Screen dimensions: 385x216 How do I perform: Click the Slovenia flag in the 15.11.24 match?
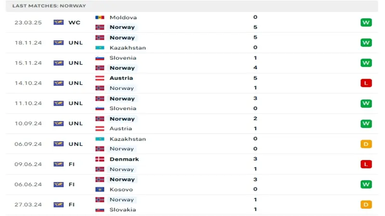click(100, 58)
